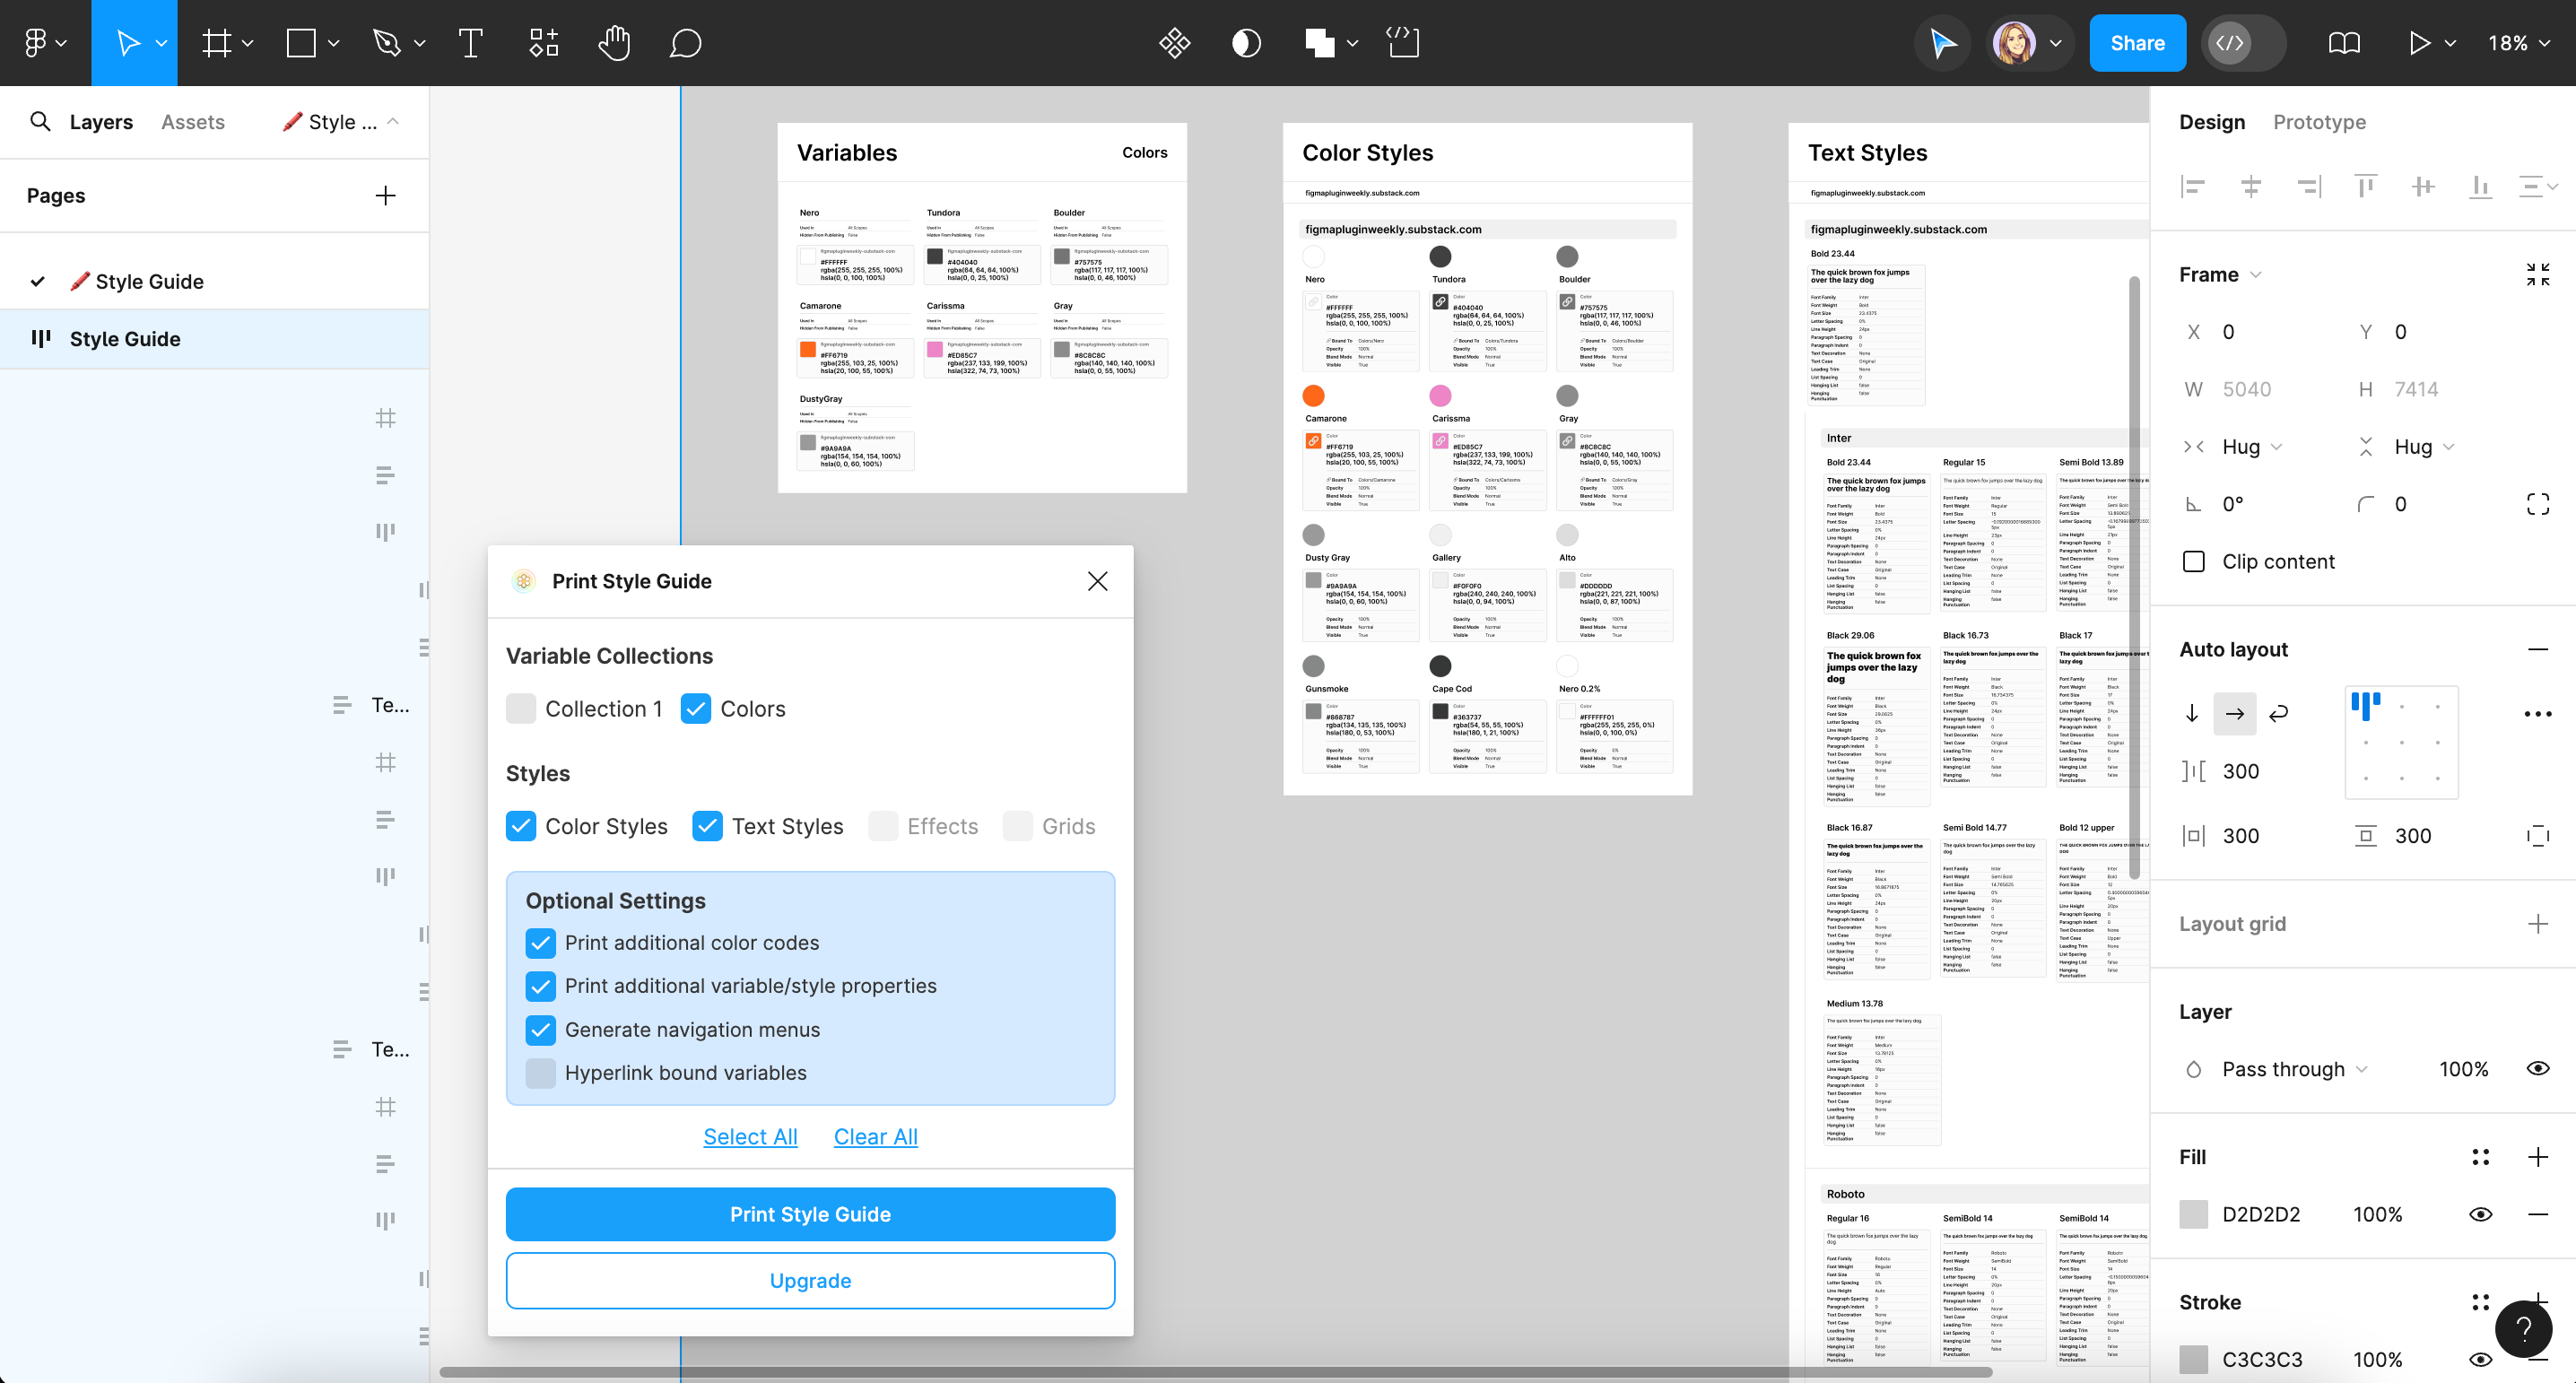Click the Clear All link
Image resolution: width=2576 pixels, height=1383 pixels.
[875, 1136]
